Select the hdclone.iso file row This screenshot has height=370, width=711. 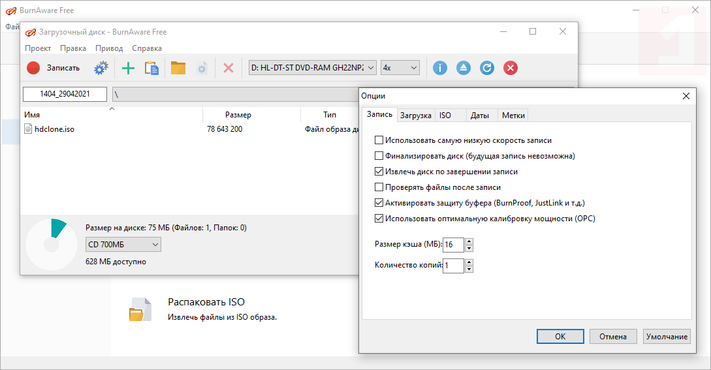coord(189,129)
